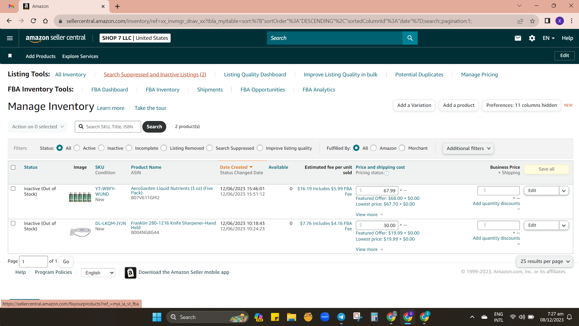Click the Add a Variation button
The height and width of the screenshot is (326, 579).
tap(414, 105)
